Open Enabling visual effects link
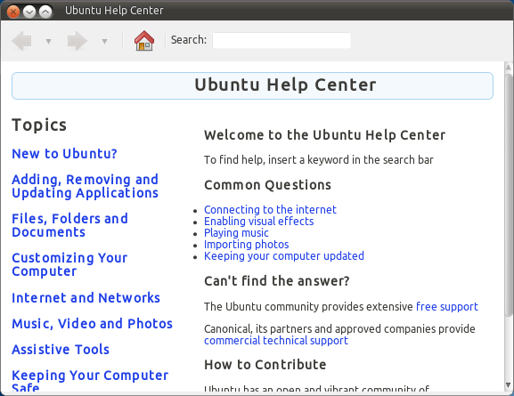This screenshot has height=396, width=514. coord(258,222)
